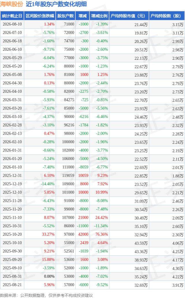Click the 户均持股市值（元） header
This screenshot has height=298, width=185.
click(x=129, y=16)
